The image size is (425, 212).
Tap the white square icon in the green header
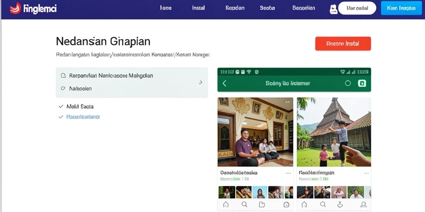tap(362, 83)
